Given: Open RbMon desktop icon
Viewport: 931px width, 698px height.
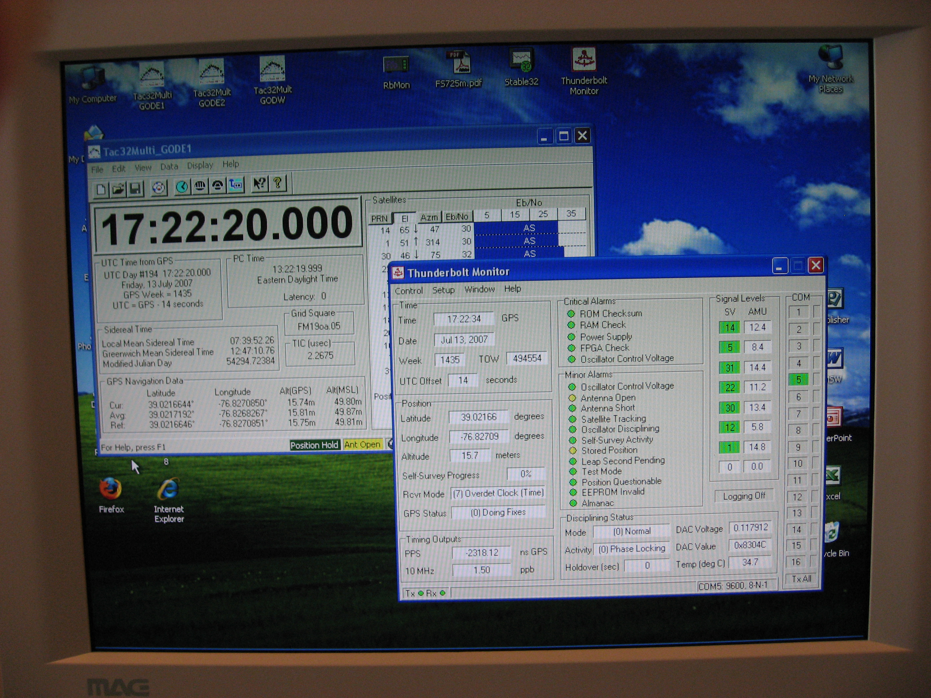Looking at the screenshot, I should click(x=396, y=72).
